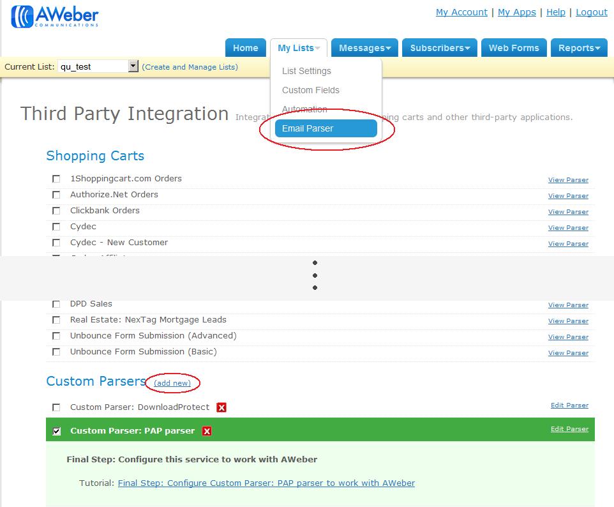Image resolution: width=614 pixels, height=507 pixels.
Task: Enable the DPD Sales checkbox
Action: pos(56,305)
